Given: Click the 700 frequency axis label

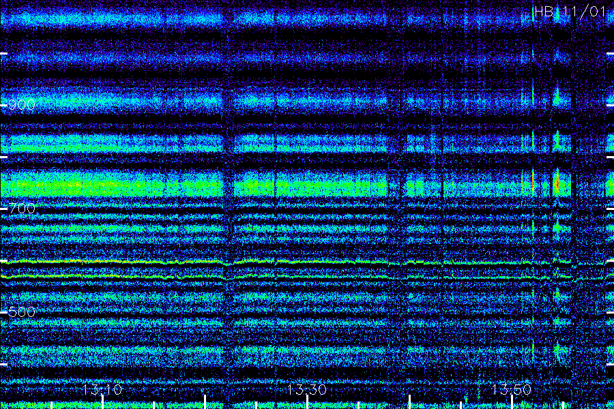Looking at the screenshot, I should coord(22,209).
